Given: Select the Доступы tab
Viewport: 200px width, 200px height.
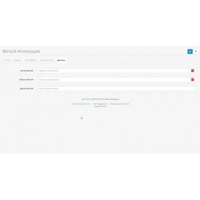Looking at the screenshot, I should pos(61,60).
